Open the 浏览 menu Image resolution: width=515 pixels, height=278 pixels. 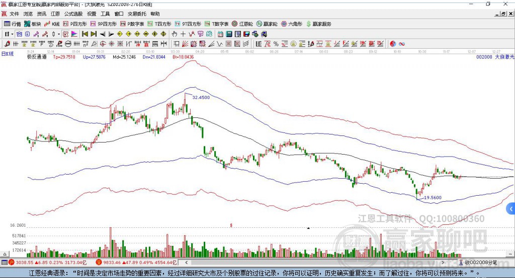pos(28,14)
